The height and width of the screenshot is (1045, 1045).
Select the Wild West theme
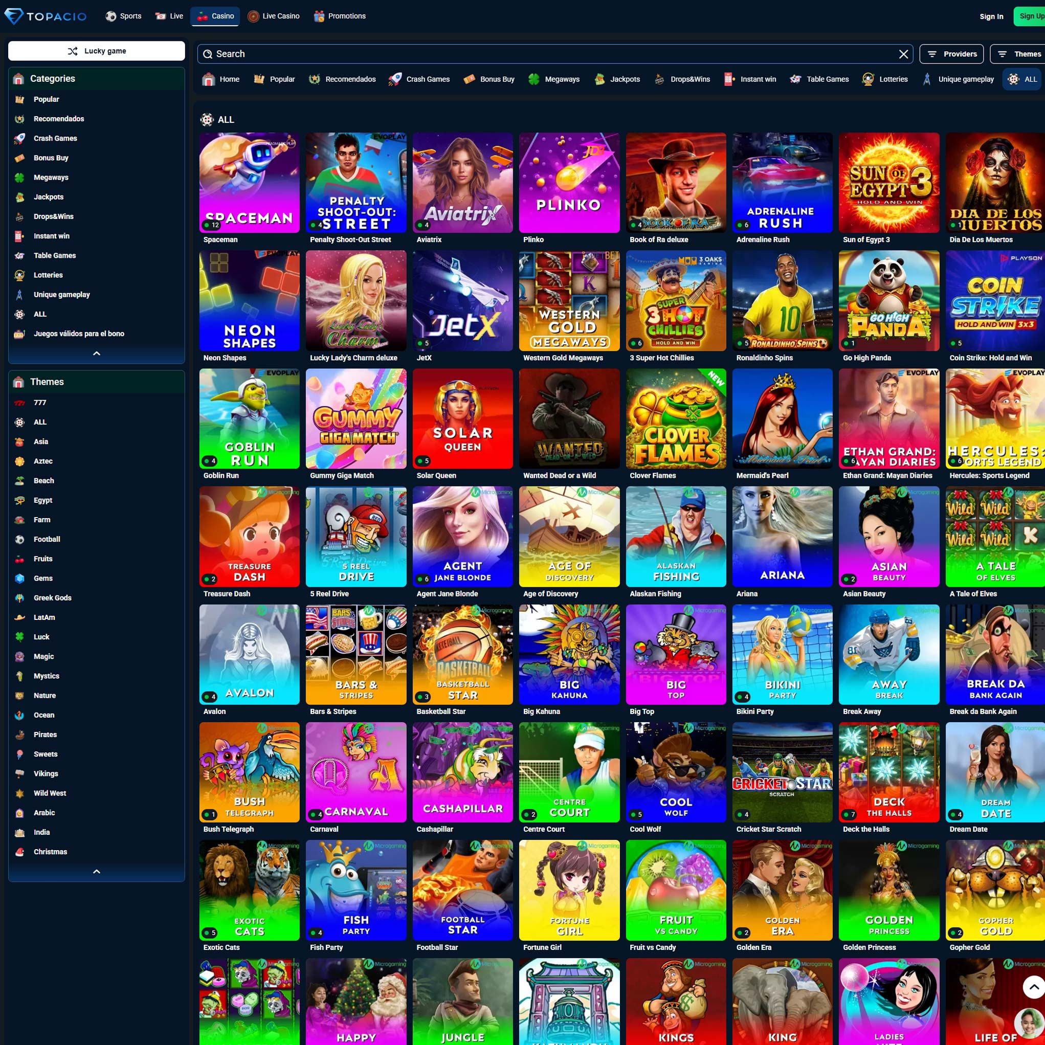[50, 793]
